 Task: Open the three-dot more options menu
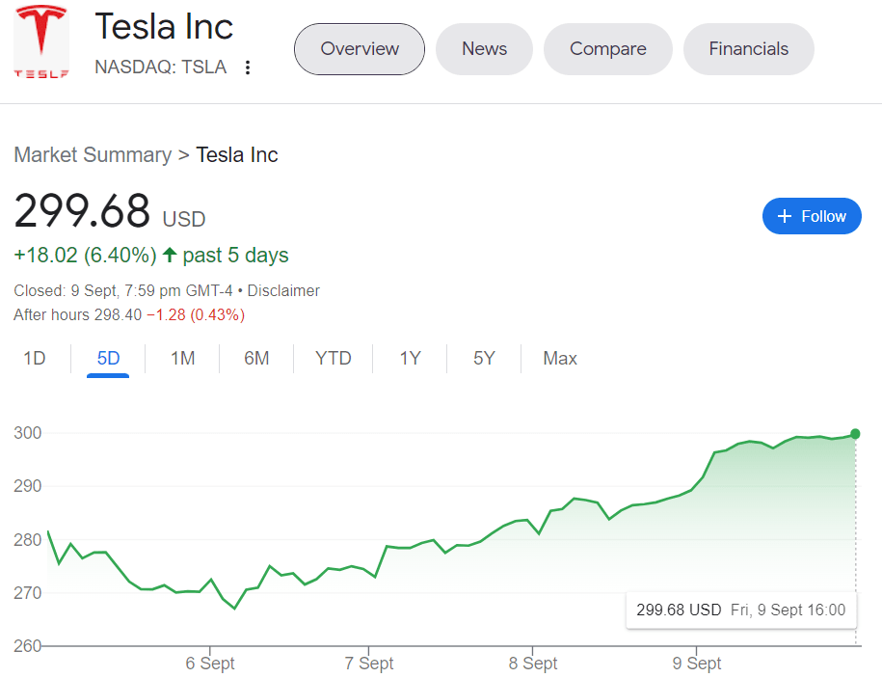click(248, 68)
